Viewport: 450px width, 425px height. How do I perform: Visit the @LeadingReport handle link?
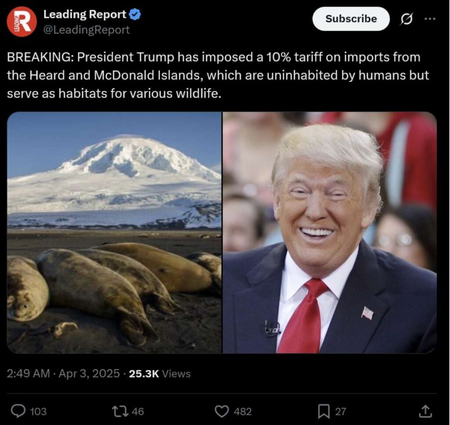pyautogui.click(x=87, y=30)
